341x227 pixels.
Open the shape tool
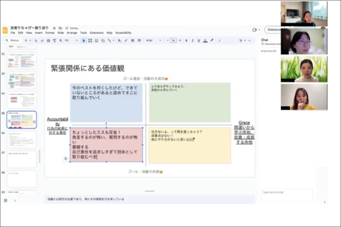click(103, 41)
